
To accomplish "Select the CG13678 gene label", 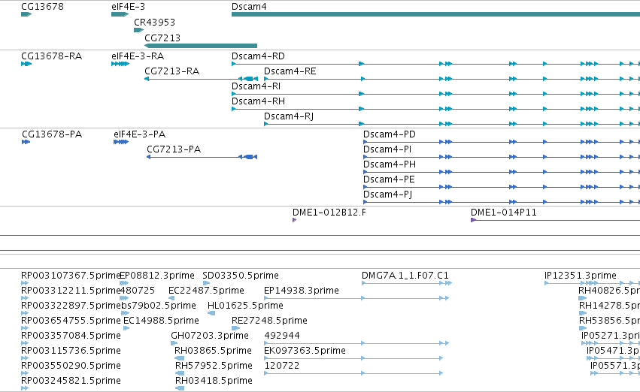I will coord(42,7).
